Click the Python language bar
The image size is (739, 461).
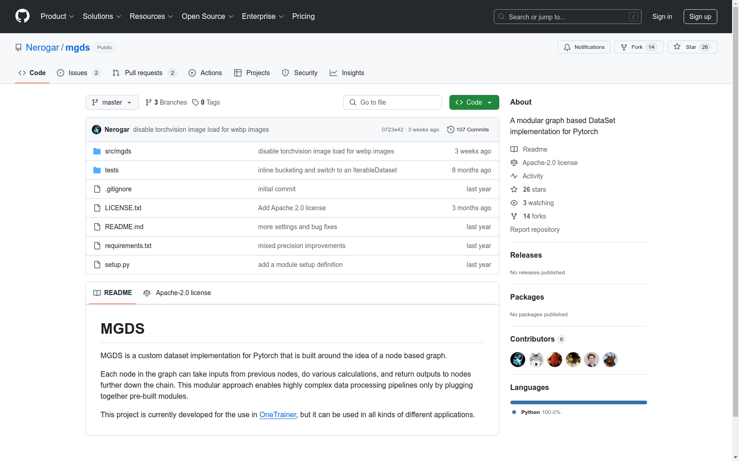click(x=579, y=402)
